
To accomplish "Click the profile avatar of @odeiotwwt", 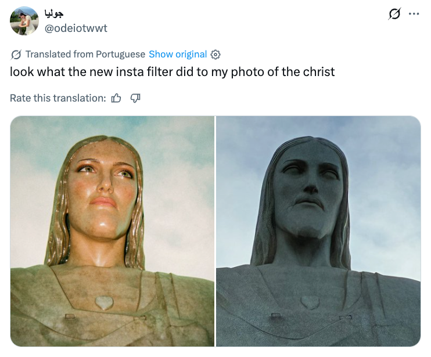I will [24, 21].
